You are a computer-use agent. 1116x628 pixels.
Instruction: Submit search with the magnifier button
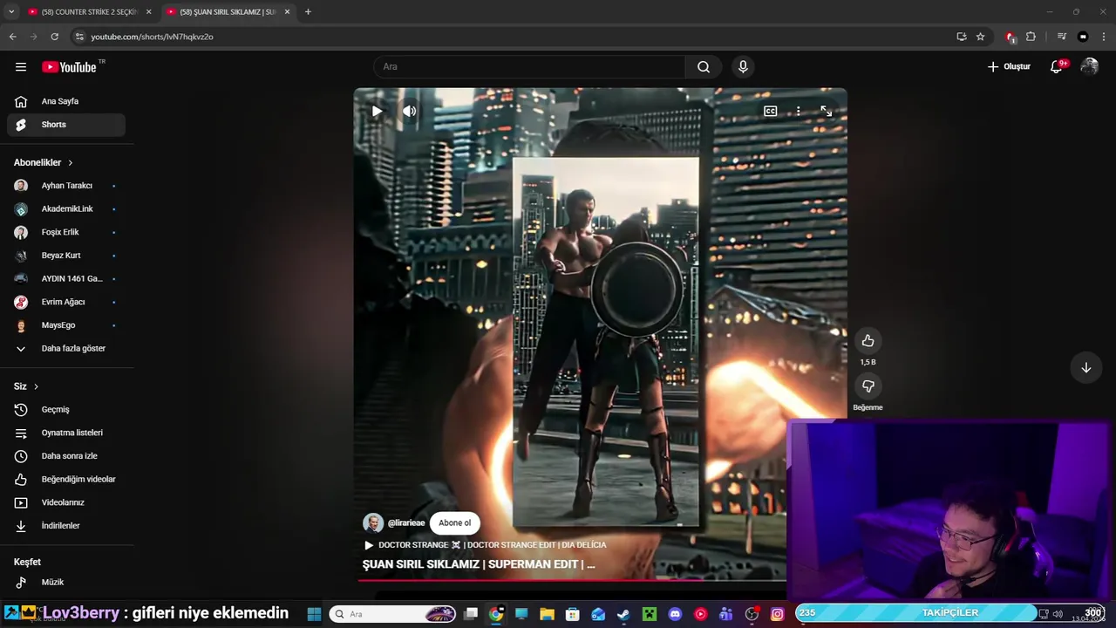pos(704,67)
